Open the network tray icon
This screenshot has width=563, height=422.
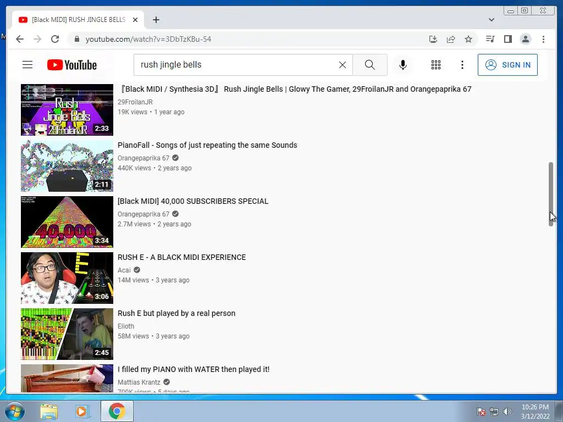[494, 412]
